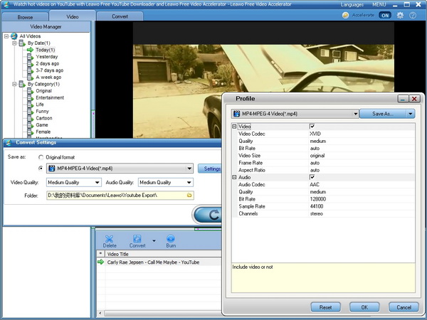The width and height of the screenshot is (427, 320).
Task: Select Today(1) in Video Manager
Action: [x=46, y=50]
